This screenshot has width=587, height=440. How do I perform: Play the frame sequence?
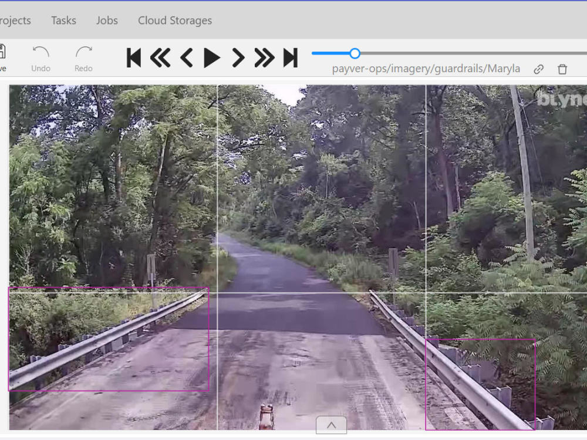click(x=212, y=57)
